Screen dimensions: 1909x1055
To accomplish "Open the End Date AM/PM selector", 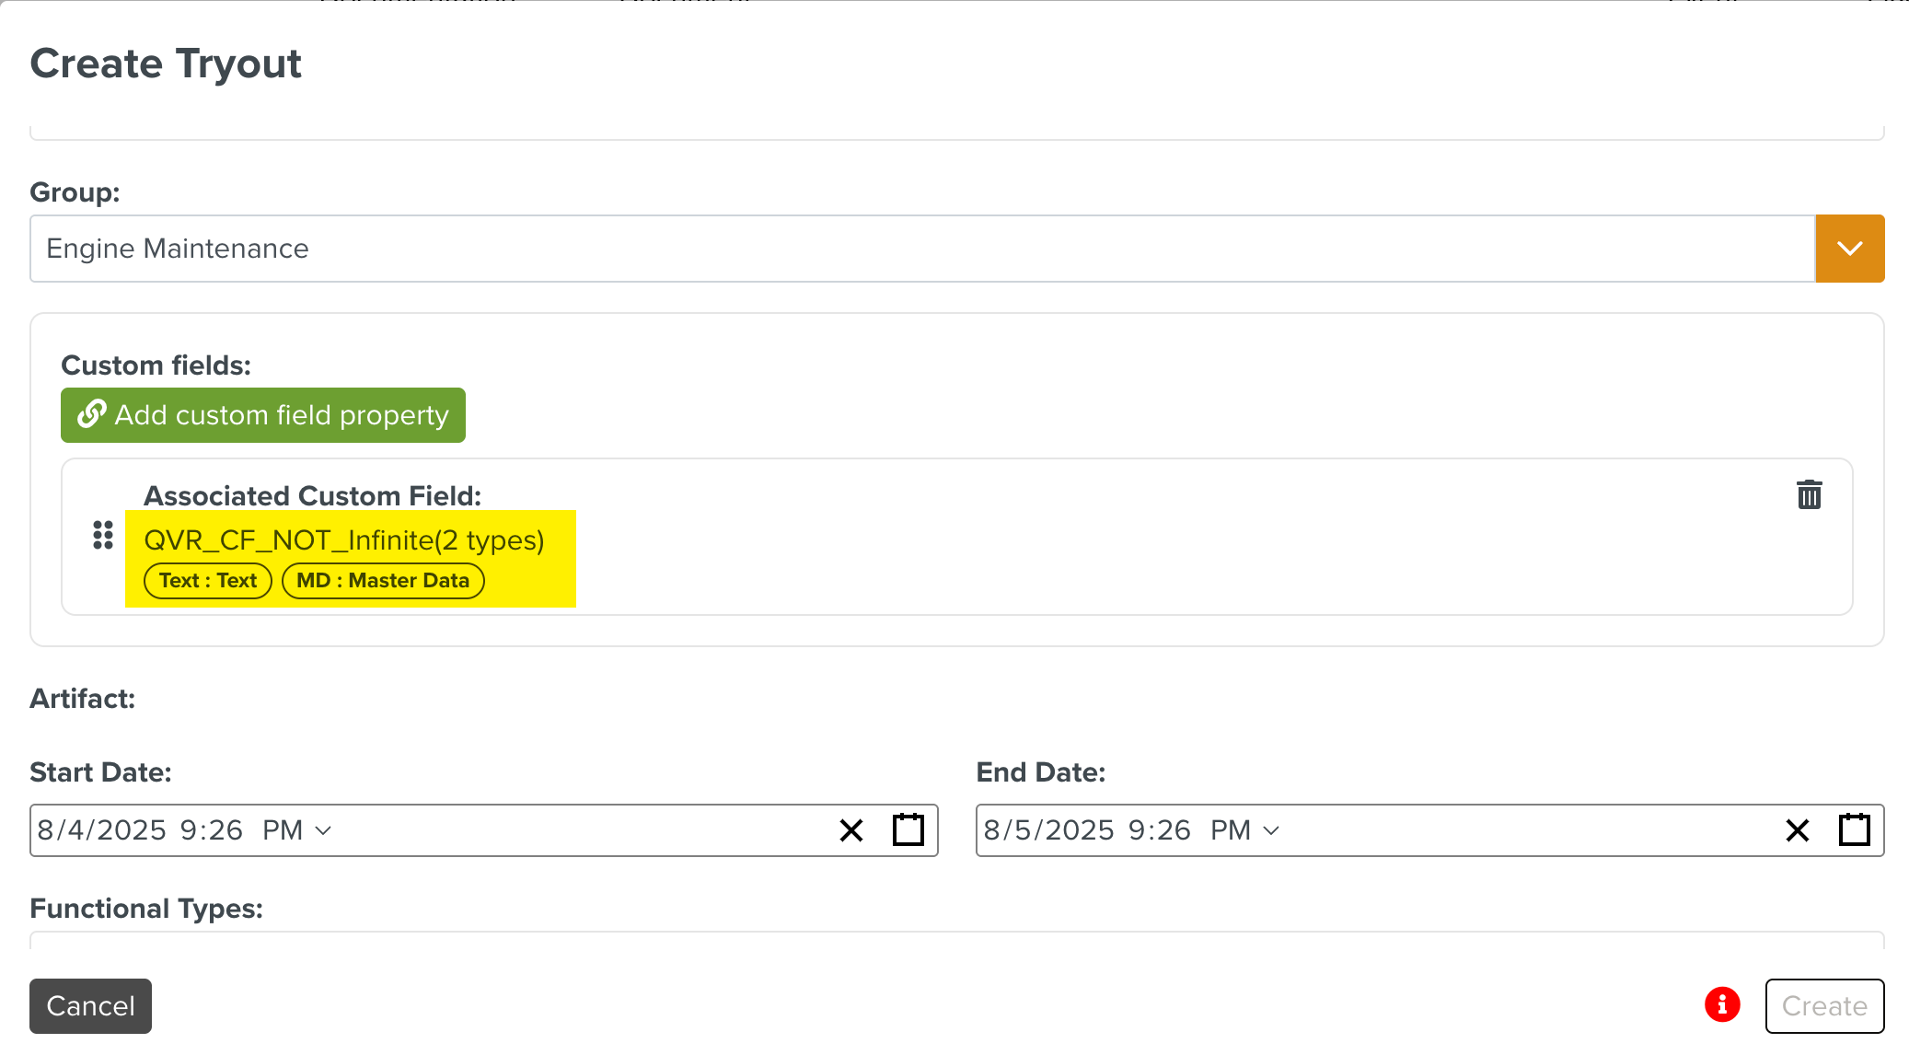I will (1244, 830).
